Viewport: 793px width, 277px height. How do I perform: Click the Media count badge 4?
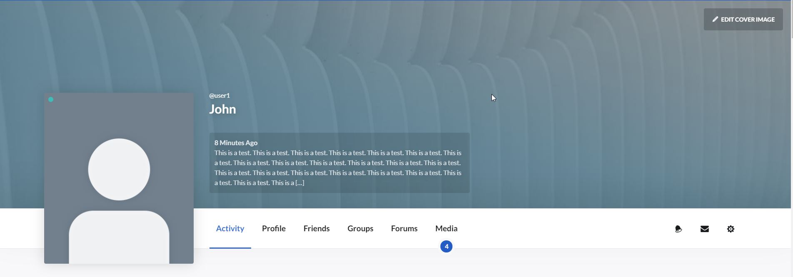coord(446,247)
